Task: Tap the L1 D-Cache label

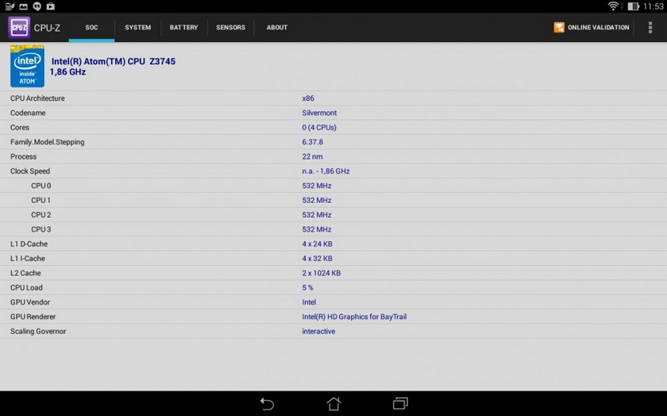Action: [29, 244]
